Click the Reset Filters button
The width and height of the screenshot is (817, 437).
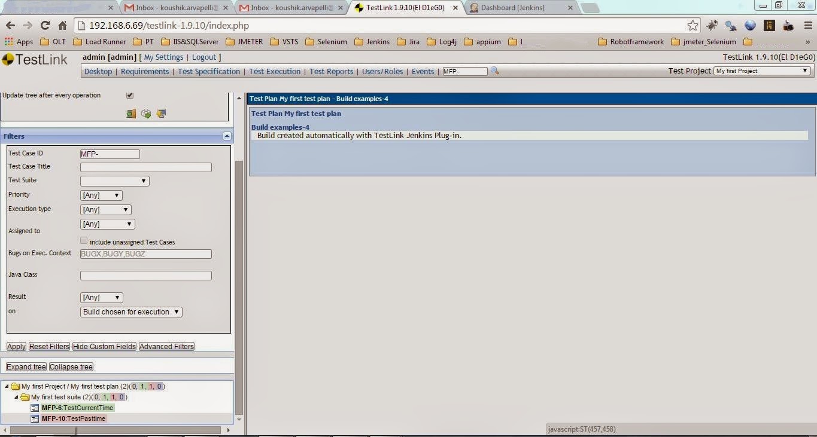coord(49,347)
